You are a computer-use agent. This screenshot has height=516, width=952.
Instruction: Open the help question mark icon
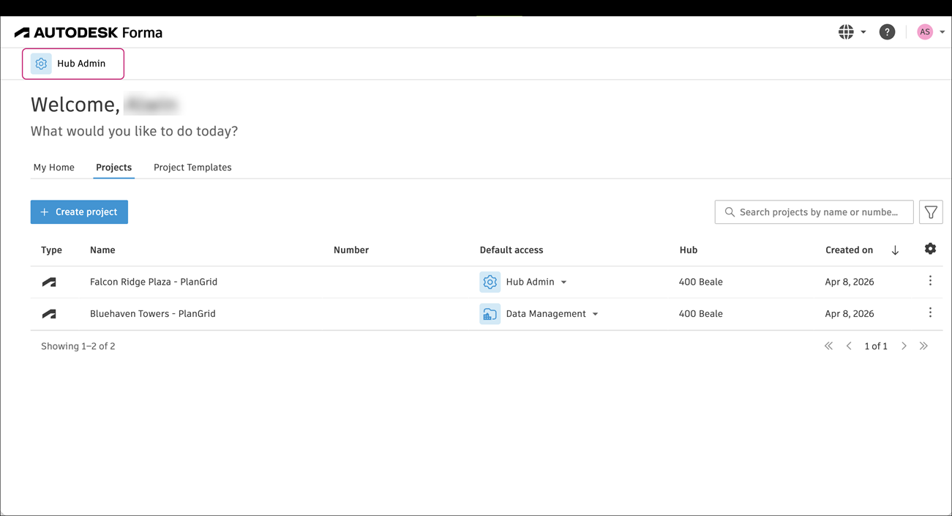(887, 32)
